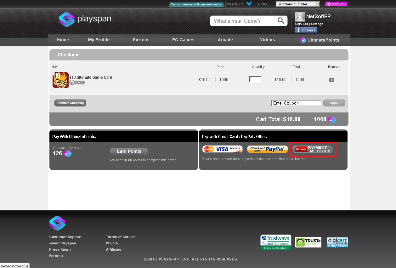Remove the $10 Ultimate Game Card item

point(331,80)
